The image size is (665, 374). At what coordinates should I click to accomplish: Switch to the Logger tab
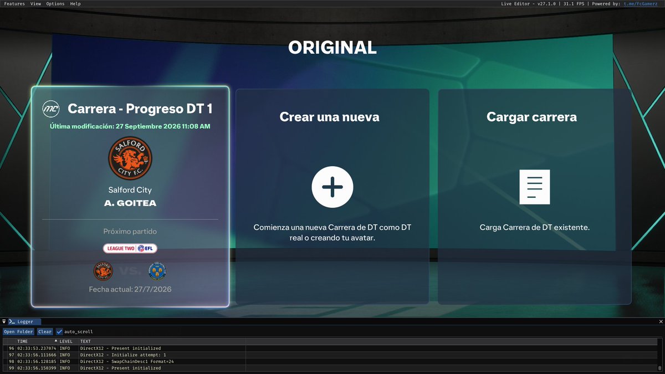click(24, 321)
